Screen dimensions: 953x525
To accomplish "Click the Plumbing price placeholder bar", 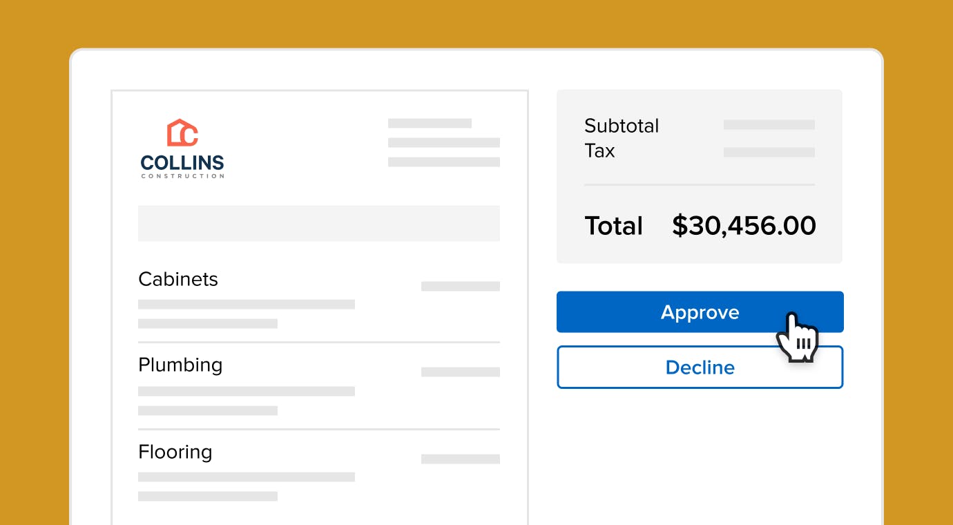I will point(461,372).
